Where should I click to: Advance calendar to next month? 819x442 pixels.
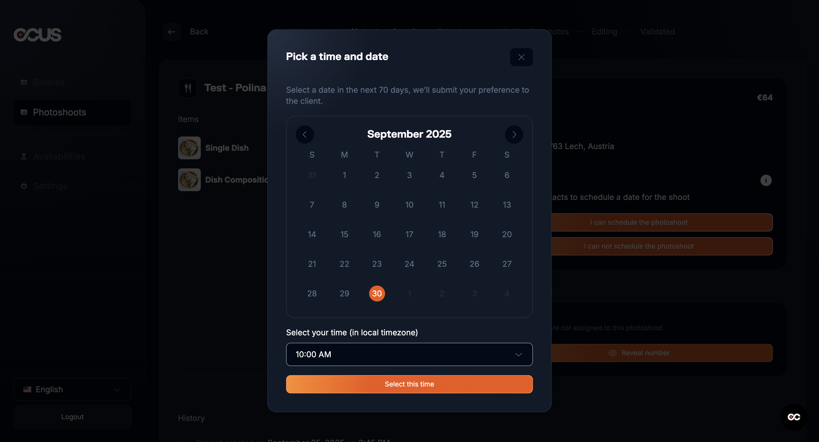(x=514, y=135)
